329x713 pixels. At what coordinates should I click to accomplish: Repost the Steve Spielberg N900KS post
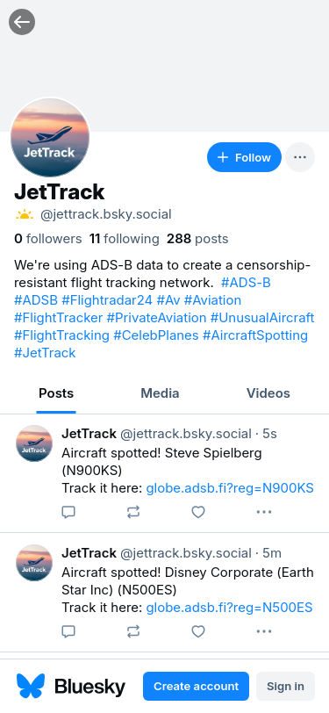[x=133, y=512]
